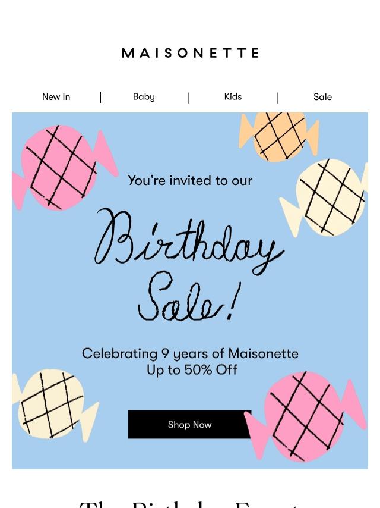Click the divider between Kids and Sale
Image resolution: width=380 pixels, height=508 pixels.
(x=277, y=97)
